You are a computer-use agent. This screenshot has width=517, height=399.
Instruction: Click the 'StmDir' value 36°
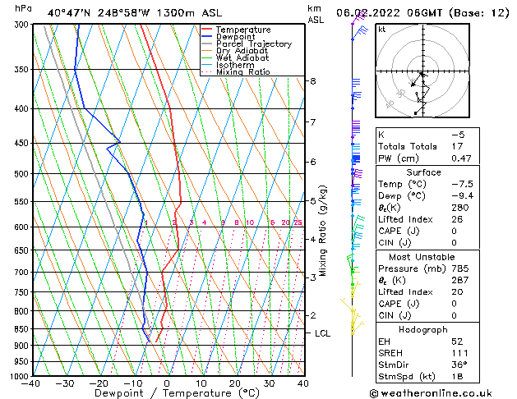click(x=459, y=365)
